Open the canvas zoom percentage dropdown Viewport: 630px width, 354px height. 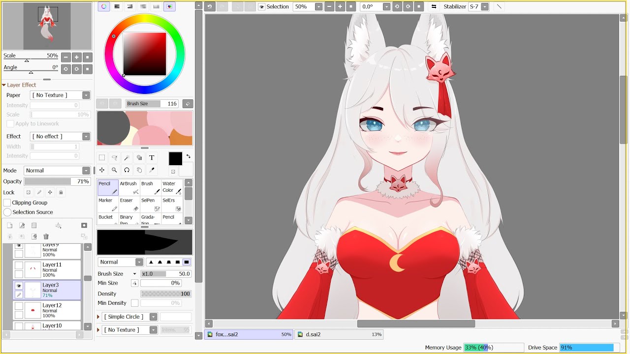coord(318,7)
